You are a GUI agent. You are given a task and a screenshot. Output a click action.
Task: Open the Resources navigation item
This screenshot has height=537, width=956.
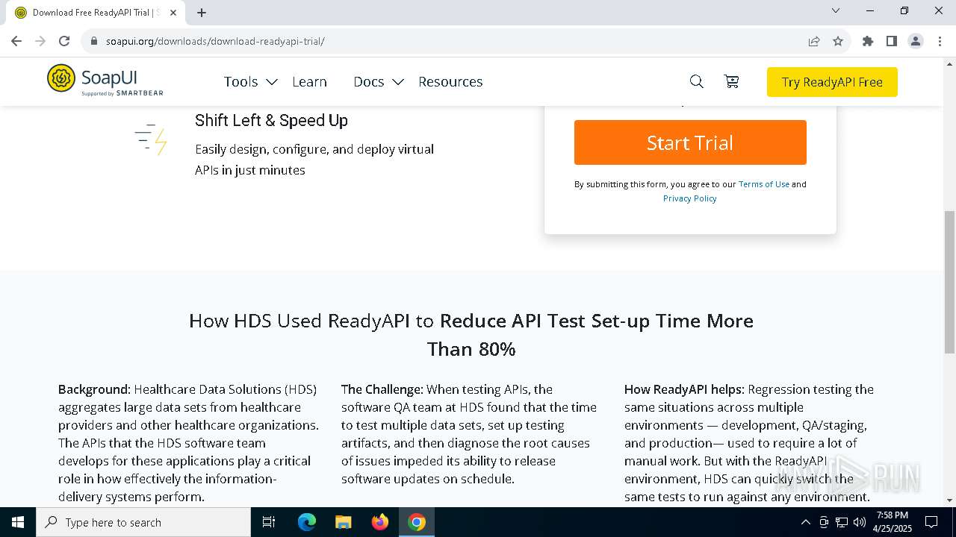point(450,82)
